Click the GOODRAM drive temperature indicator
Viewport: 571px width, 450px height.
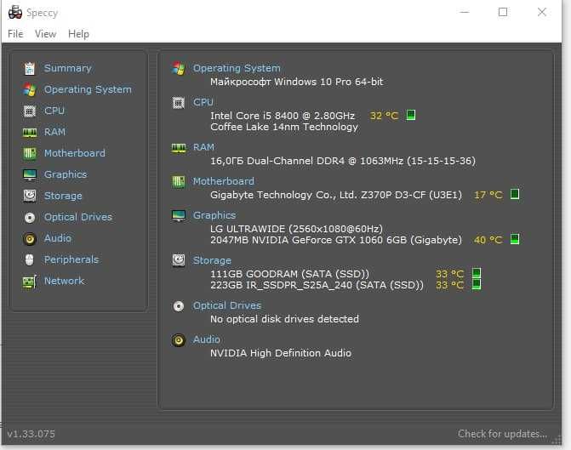[x=477, y=273]
